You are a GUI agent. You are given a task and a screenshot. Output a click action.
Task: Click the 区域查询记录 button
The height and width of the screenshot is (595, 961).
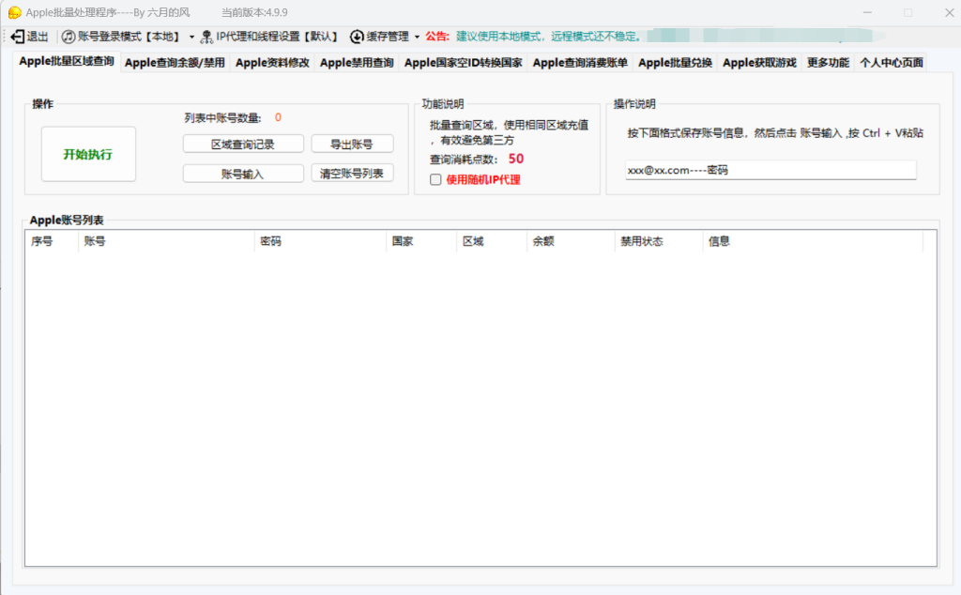coord(243,144)
